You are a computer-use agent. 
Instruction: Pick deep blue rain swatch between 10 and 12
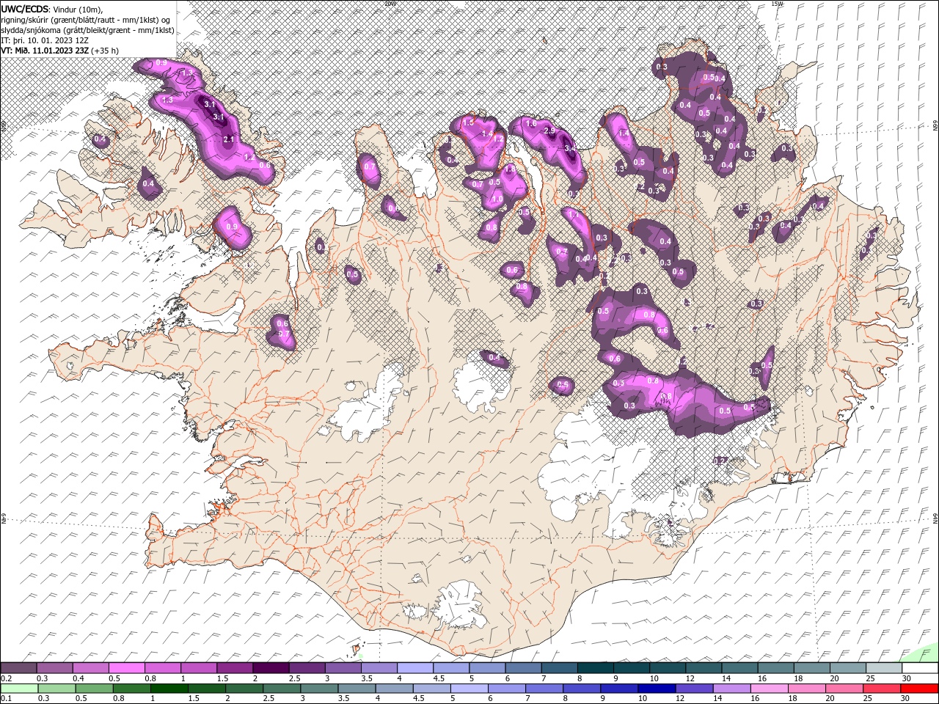coord(657,688)
